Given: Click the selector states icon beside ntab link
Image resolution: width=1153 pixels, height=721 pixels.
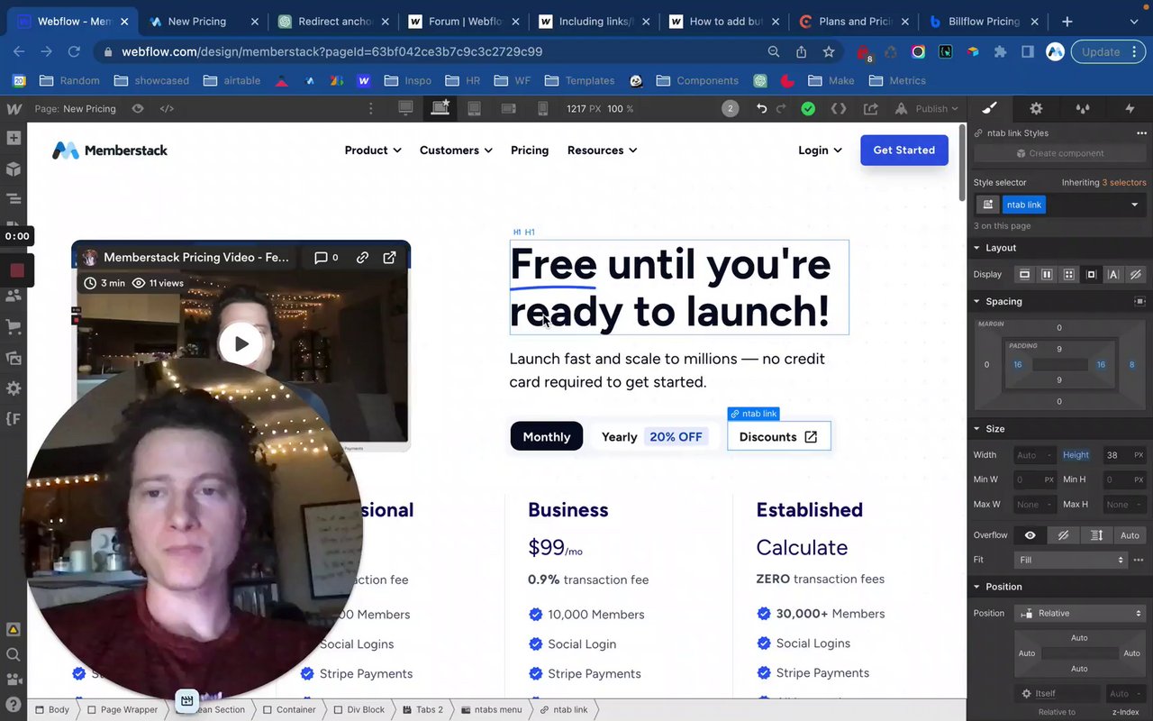Looking at the screenshot, I should tap(988, 205).
